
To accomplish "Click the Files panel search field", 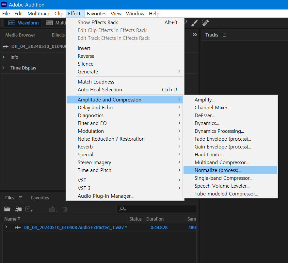I will point(156,209).
